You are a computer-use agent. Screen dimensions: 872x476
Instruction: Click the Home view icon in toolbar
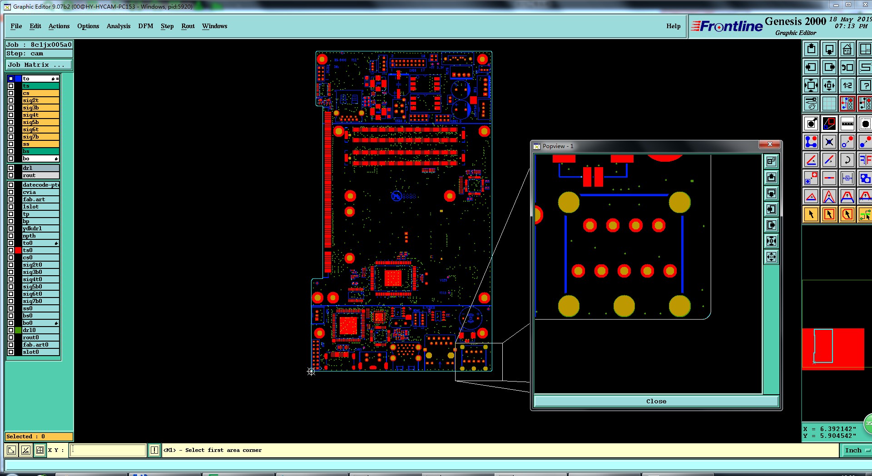(x=847, y=49)
